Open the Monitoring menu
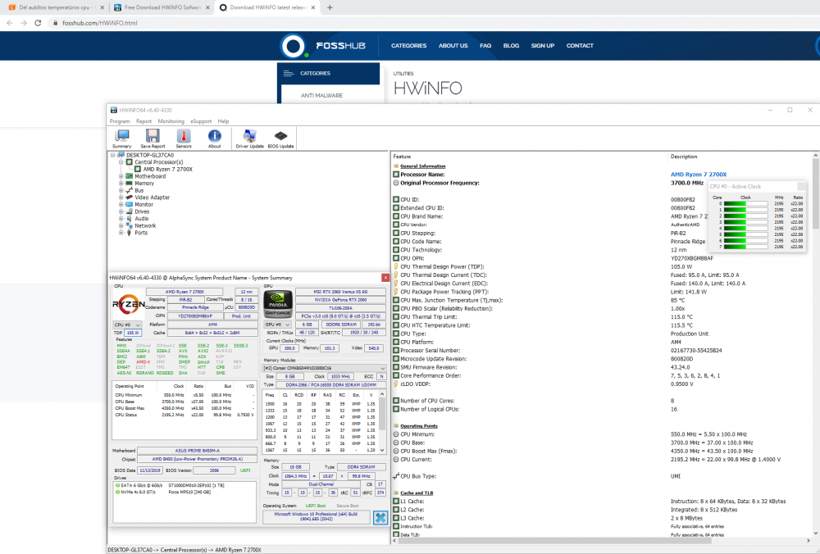This screenshot has width=820, height=554. pos(171,121)
